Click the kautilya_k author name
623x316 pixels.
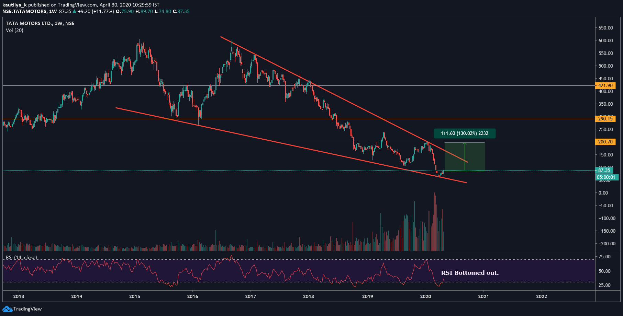pos(14,5)
